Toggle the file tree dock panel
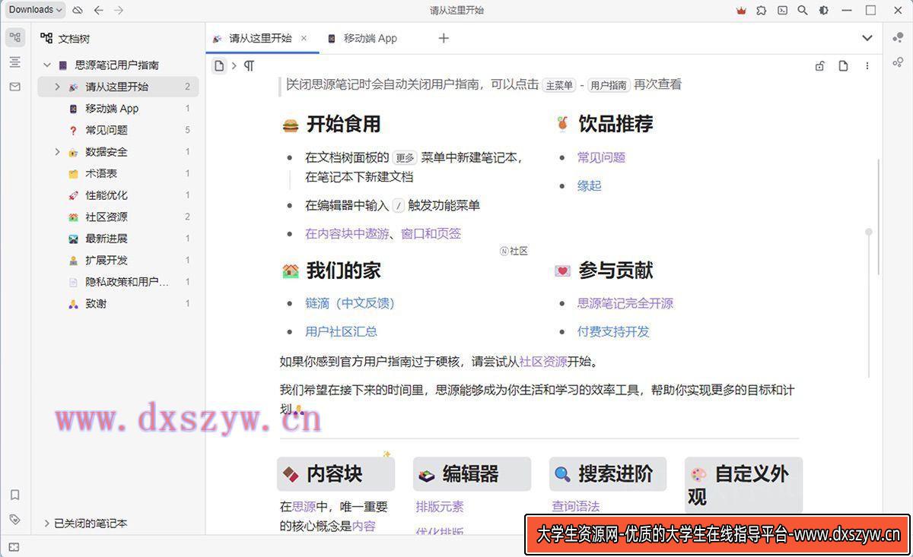Image resolution: width=913 pixels, height=557 pixels. [14, 37]
